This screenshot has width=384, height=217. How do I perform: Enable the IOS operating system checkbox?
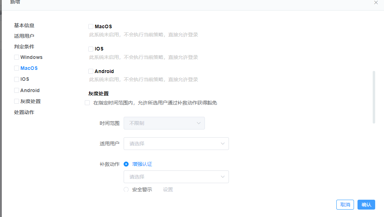click(x=91, y=49)
